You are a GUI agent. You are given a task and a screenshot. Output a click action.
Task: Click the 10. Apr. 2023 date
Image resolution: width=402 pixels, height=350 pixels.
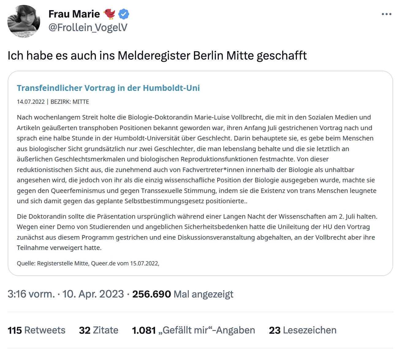point(93,294)
